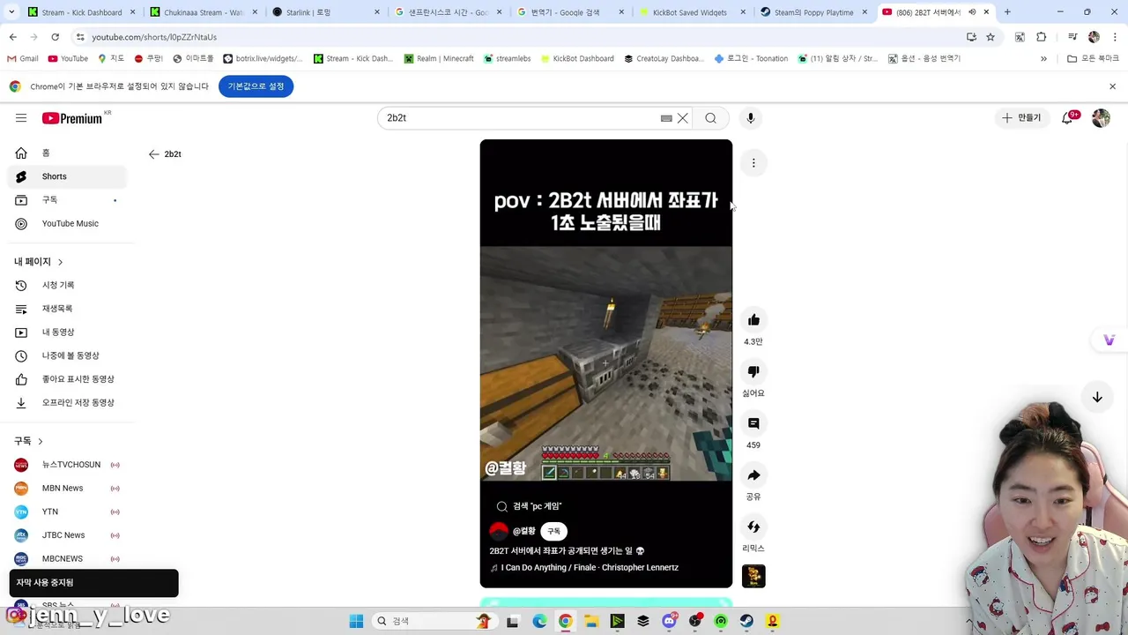
Task: Open the on-screen keyboard icon in search box
Action: (666, 118)
